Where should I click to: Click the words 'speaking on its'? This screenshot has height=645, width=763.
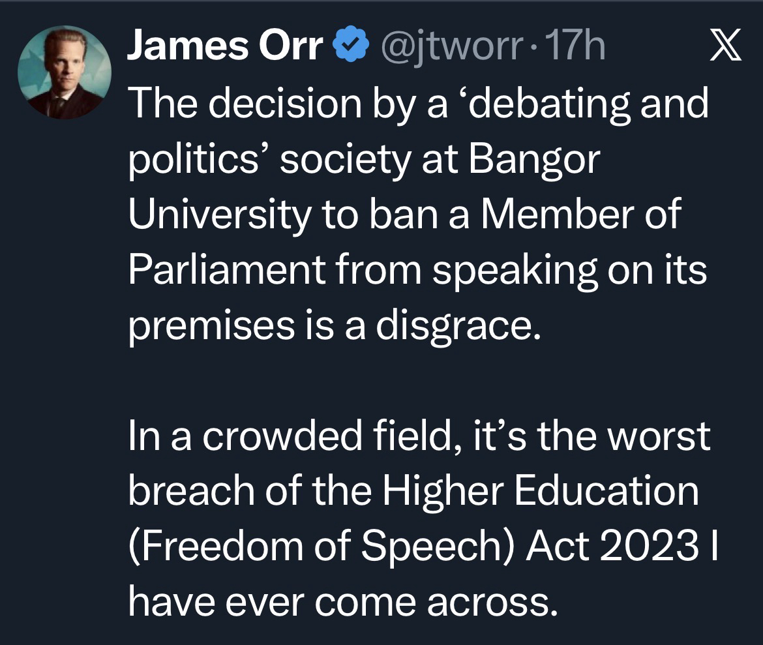coord(569,269)
